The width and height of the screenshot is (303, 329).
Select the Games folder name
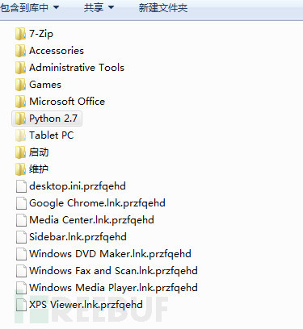45,85
